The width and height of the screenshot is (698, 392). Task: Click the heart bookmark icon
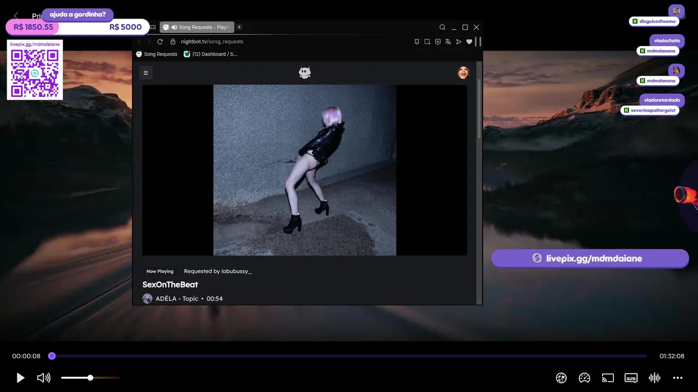(x=469, y=41)
